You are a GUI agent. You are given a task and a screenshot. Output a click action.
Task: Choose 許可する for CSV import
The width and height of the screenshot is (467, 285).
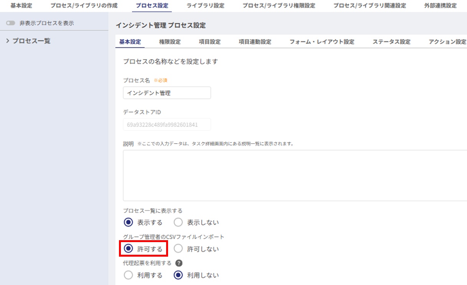click(x=129, y=249)
